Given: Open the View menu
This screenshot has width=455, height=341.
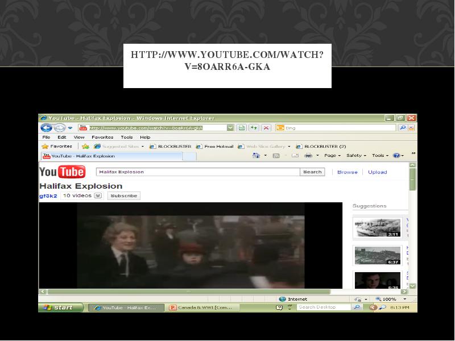Looking at the screenshot, I should tap(79, 137).
